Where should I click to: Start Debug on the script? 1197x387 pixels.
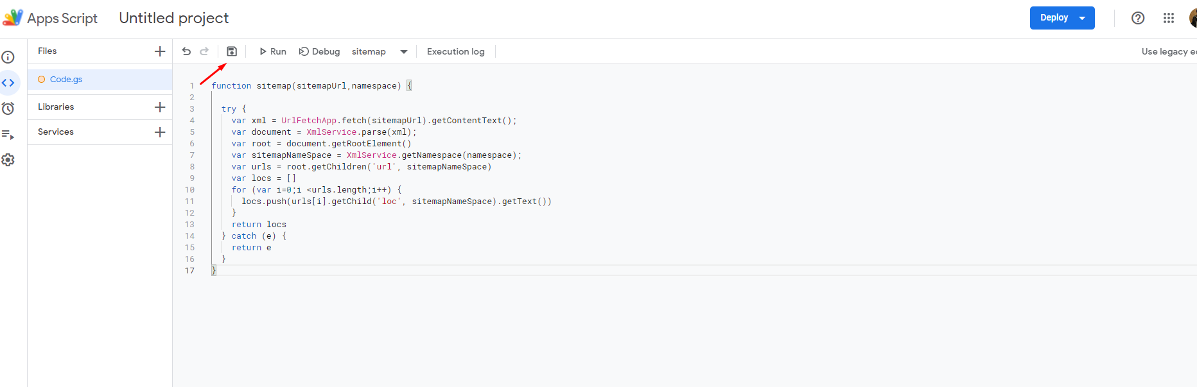tap(319, 51)
